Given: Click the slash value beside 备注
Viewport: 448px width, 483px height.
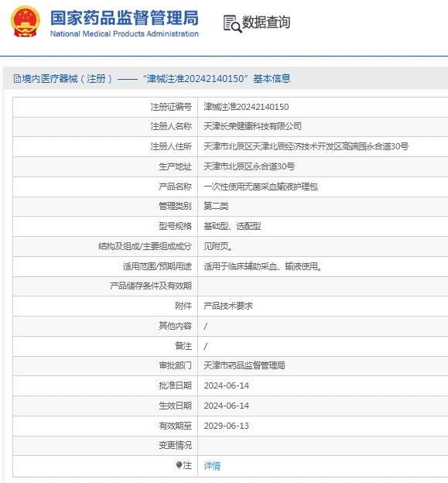Looking at the screenshot, I should coord(205,346).
